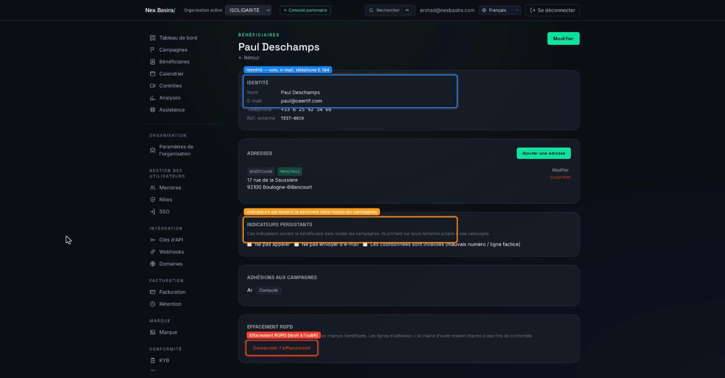Click Ajouter une adresse button

(544, 153)
